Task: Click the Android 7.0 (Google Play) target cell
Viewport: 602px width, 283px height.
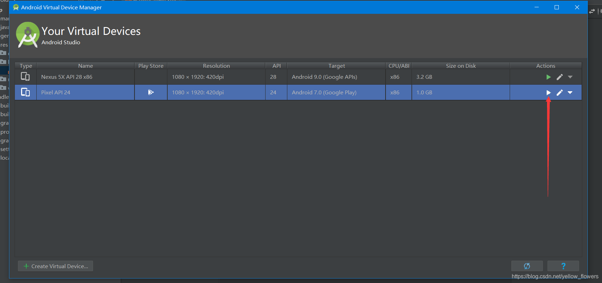Action: tap(336, 92)
